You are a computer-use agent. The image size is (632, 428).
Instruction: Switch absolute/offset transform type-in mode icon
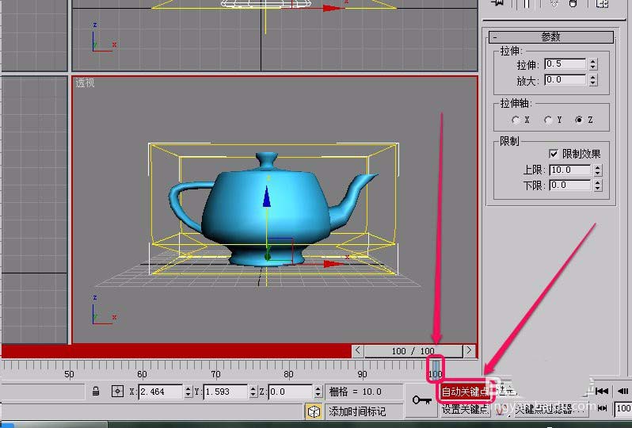(117, 392)
